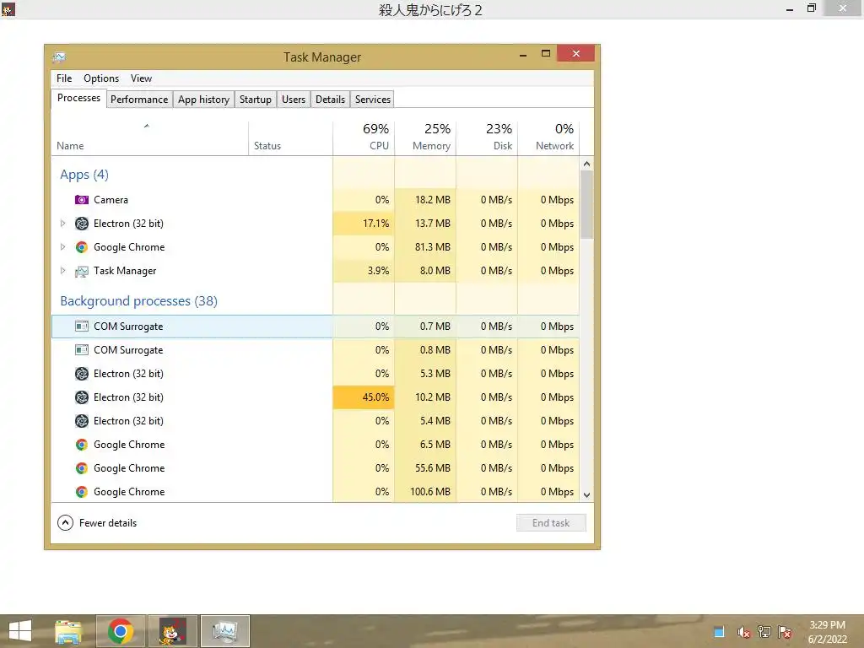Expand the Task Manager app group
The height and width of the screenshot is (648, 864).
[x=62, y=271]
